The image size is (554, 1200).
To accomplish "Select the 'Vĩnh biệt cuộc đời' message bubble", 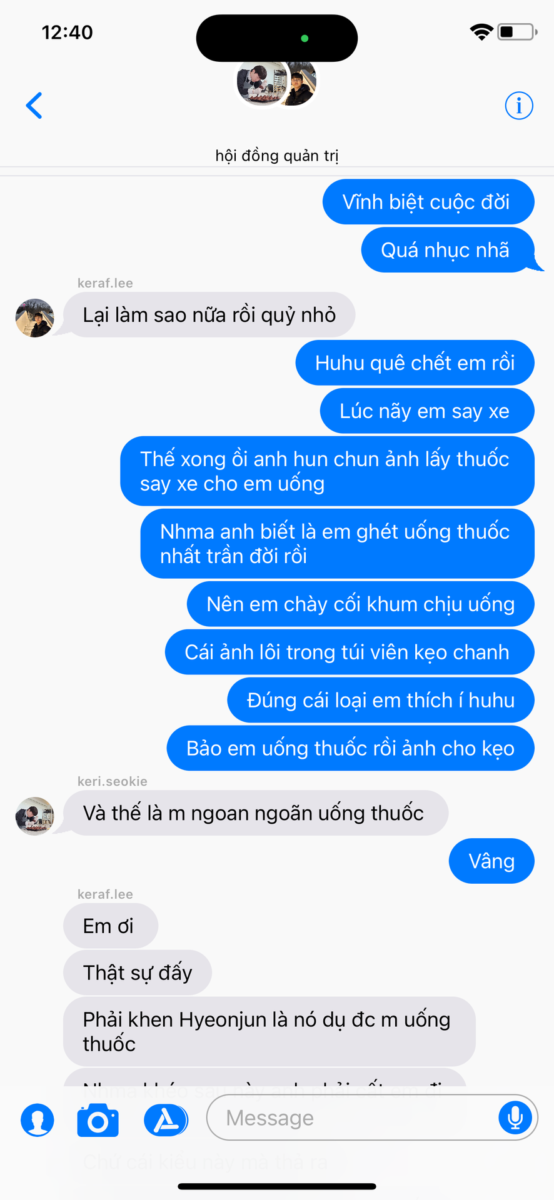I will pos(428,202).
